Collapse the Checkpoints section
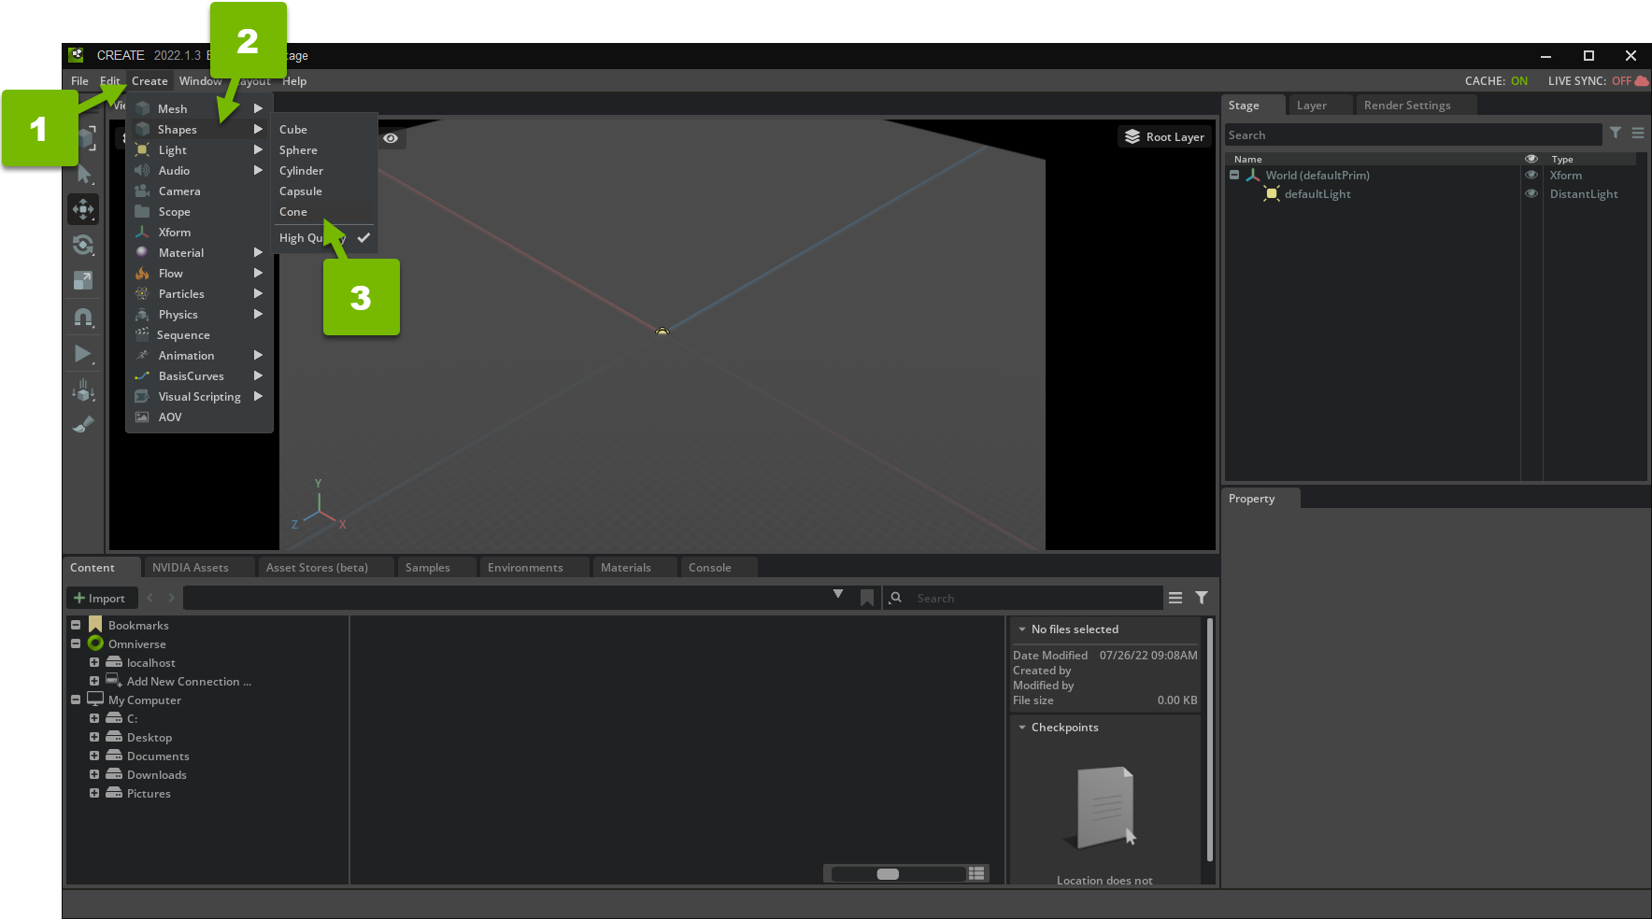The height and width of the screenshot is (919, 1652). tap(1022, 728)
